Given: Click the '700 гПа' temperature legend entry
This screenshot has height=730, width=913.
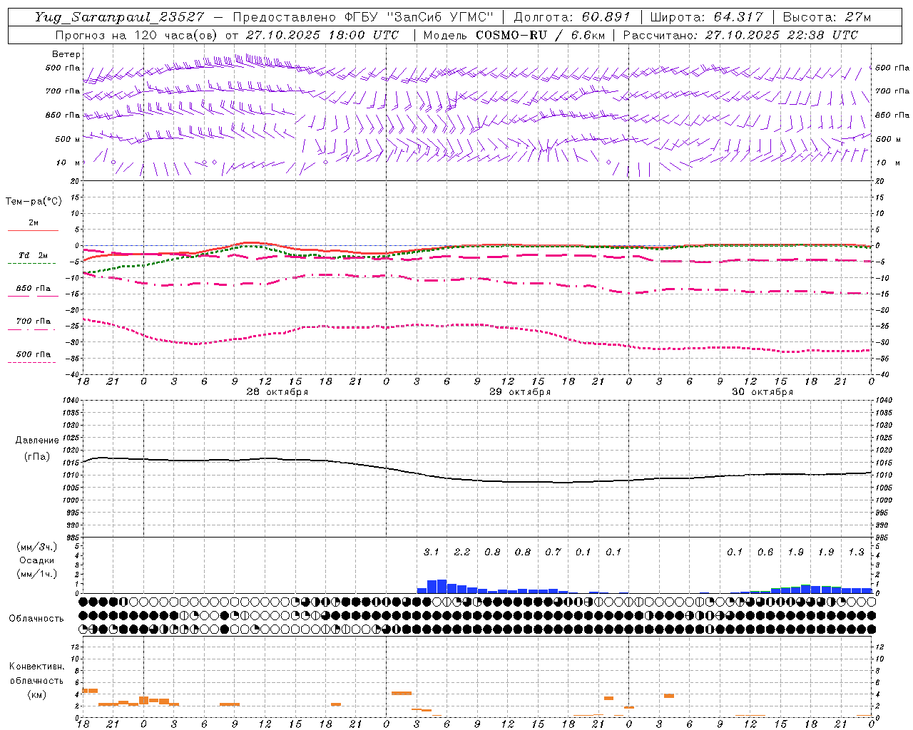Looking at the screenshot, I should point(34,322).
